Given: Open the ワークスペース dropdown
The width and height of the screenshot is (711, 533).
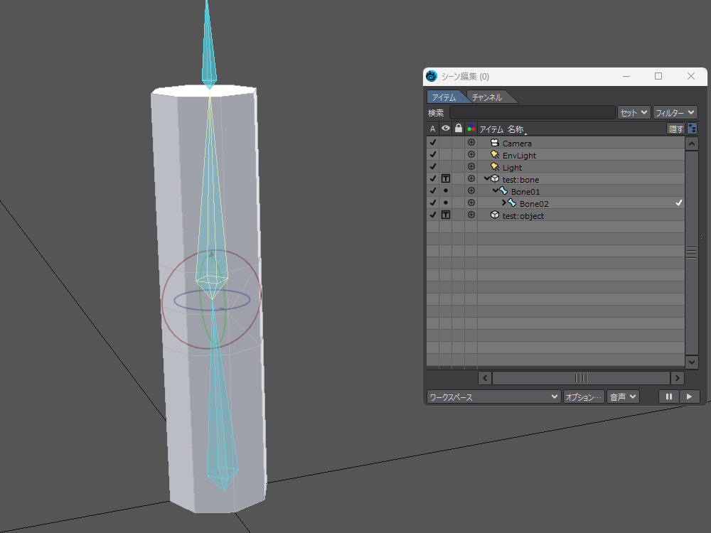Looking at the screenshot, I should point(493,397).
